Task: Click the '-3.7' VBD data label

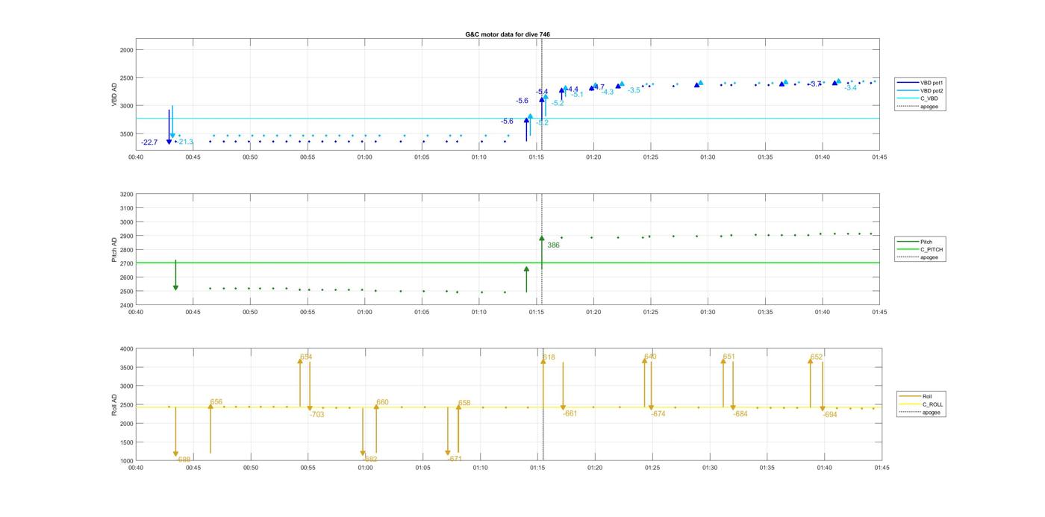Action: [815, 84]
